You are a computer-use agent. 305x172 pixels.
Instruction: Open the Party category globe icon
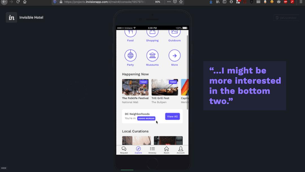[130, 55]
